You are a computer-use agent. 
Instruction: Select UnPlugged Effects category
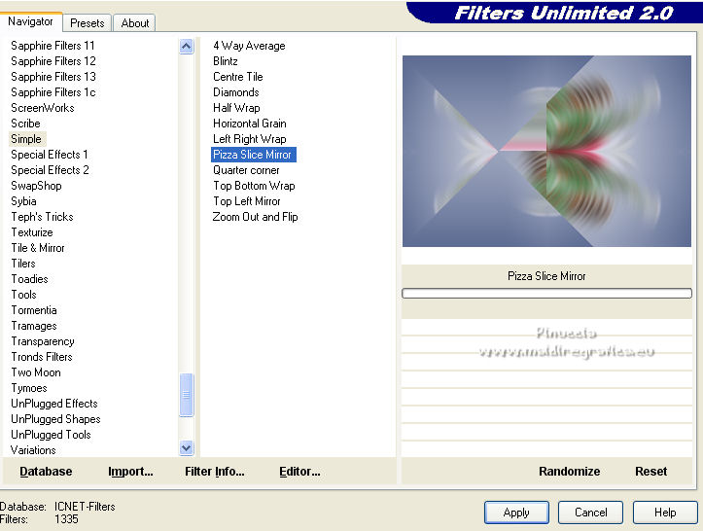click(x=54, y=404)
